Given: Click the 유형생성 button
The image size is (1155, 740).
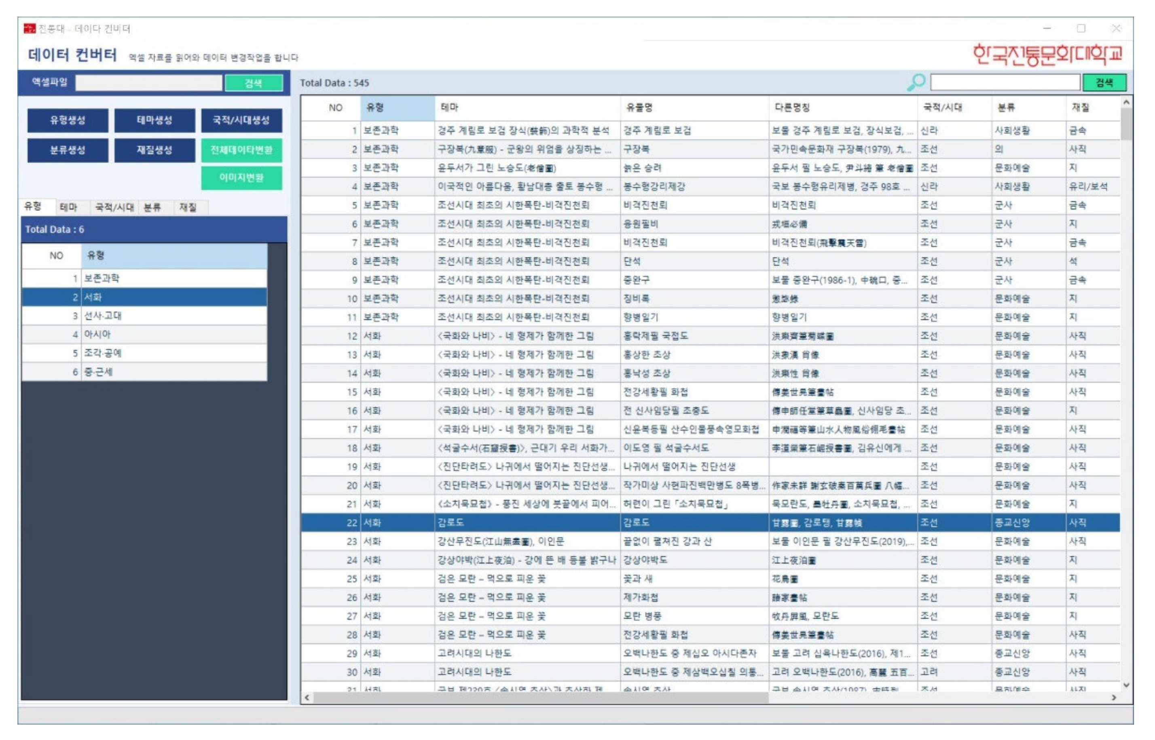Looking at the screenshot, I should 68,120.
